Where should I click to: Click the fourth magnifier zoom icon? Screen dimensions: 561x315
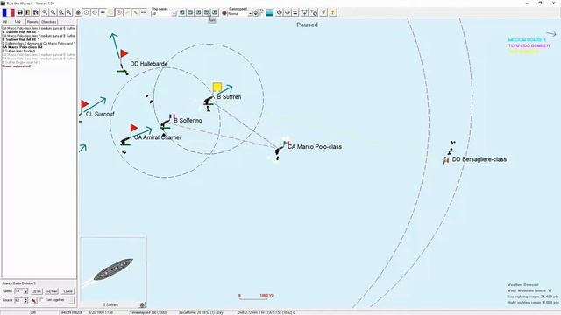[x=69, y=12]
